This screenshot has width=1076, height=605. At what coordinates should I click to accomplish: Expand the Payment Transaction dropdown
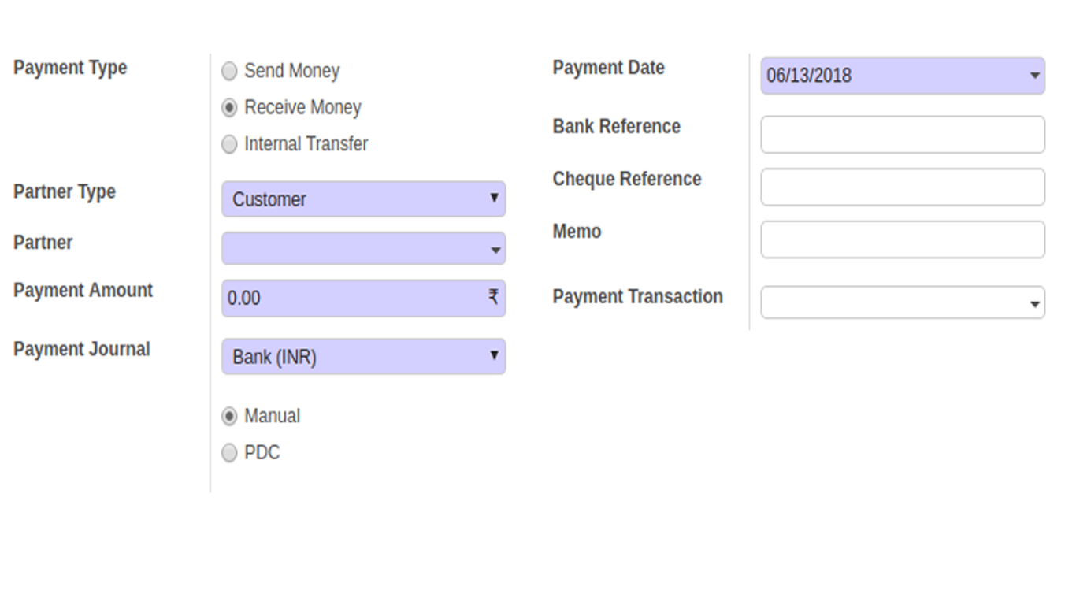pyautogui.click(x=1034, y=304)
